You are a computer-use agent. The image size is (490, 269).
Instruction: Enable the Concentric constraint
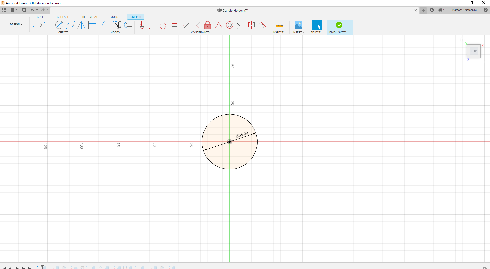230,25
